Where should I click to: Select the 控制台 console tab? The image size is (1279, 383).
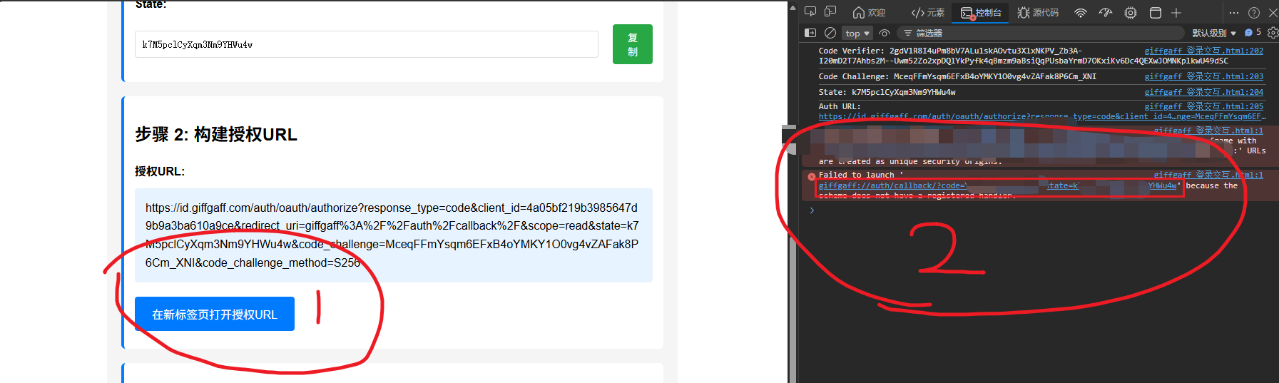982,12
